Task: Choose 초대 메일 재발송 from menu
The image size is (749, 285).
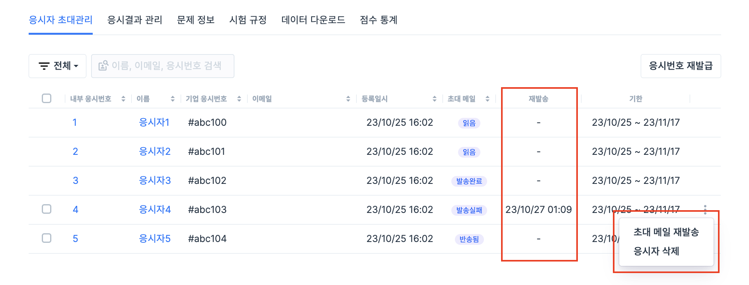Action: click(666, 232)
